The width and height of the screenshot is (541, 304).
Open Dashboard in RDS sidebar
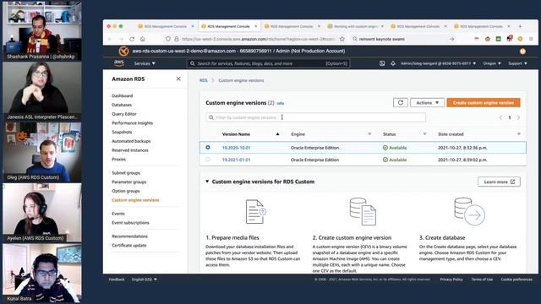(122, 95)
